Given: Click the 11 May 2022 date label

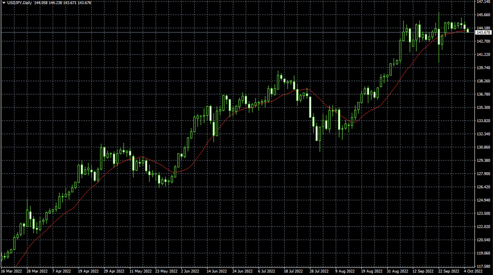Looking at the screenshot, I should [140, 271].
